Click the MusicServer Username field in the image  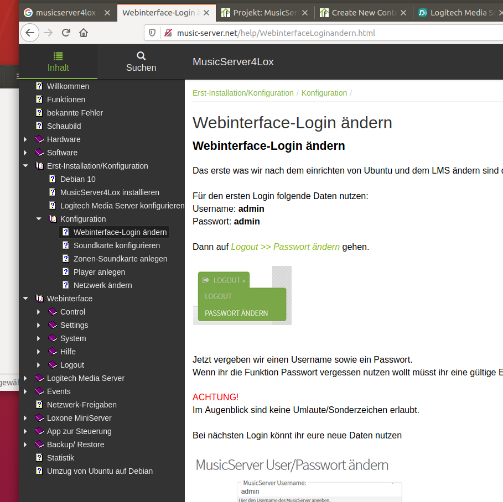click(x=319, y=491)
